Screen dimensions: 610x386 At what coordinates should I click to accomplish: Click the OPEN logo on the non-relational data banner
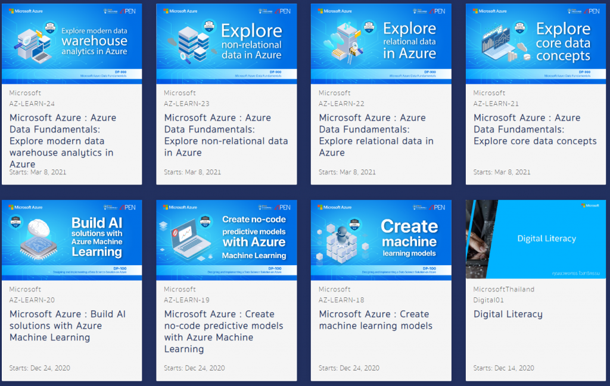[282, 11]
